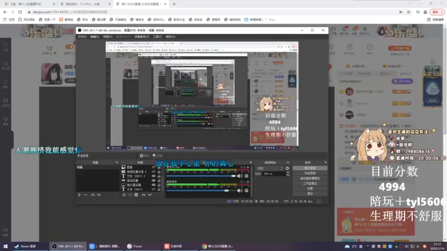This screenshot has height=251, width=447.
Task: Move source up in the sources toolbar
Action: pos(144,195)
